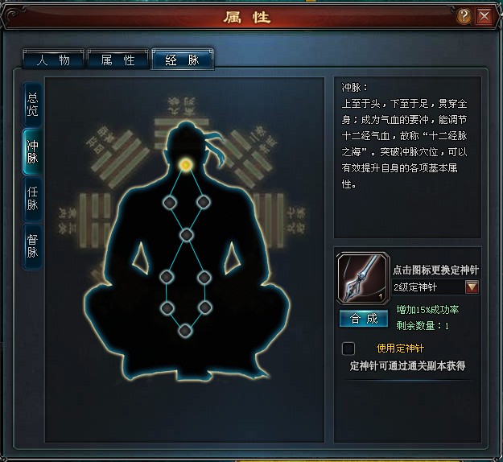Switch to the 人物 tab
The height and width of the screenshot is (462, 503).
(53, 60)
